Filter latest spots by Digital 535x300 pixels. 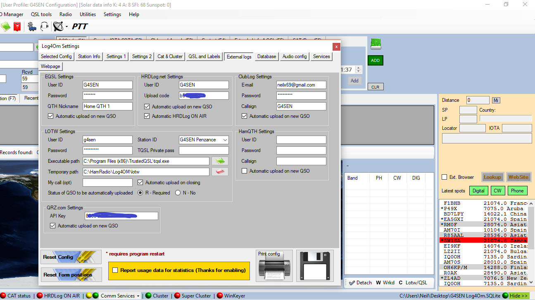coord(478,191)
